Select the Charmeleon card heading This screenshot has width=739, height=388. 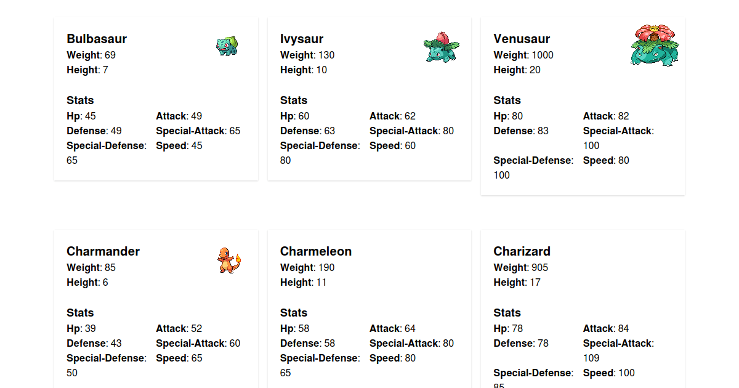pyautogui.click(x=316, y=251)
